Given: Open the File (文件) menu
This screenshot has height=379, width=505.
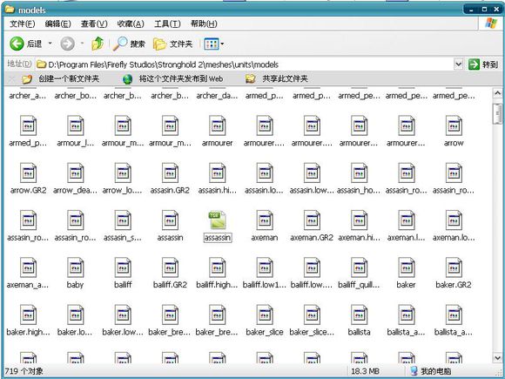Looking at the screenshot, I should click(22, 24).
